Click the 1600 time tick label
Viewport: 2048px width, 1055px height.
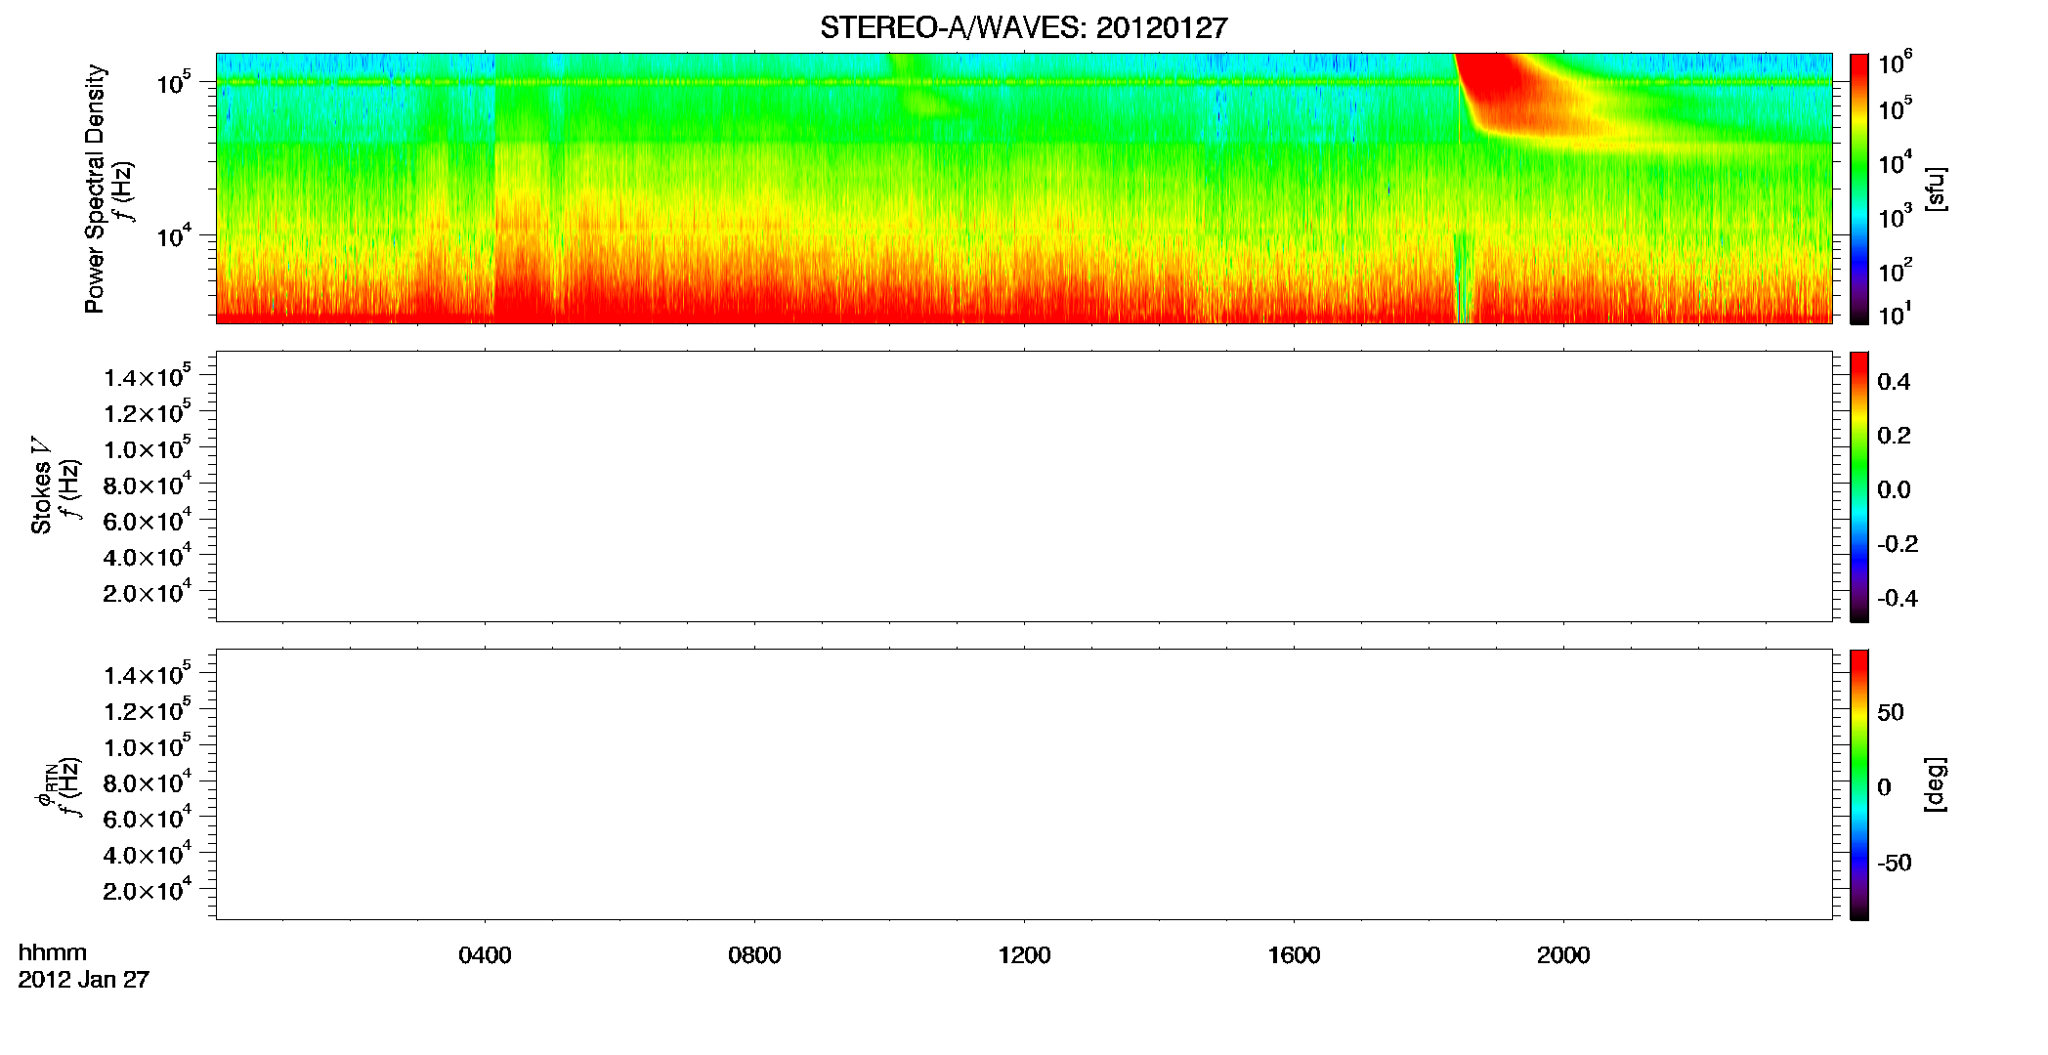(1294, 955)
